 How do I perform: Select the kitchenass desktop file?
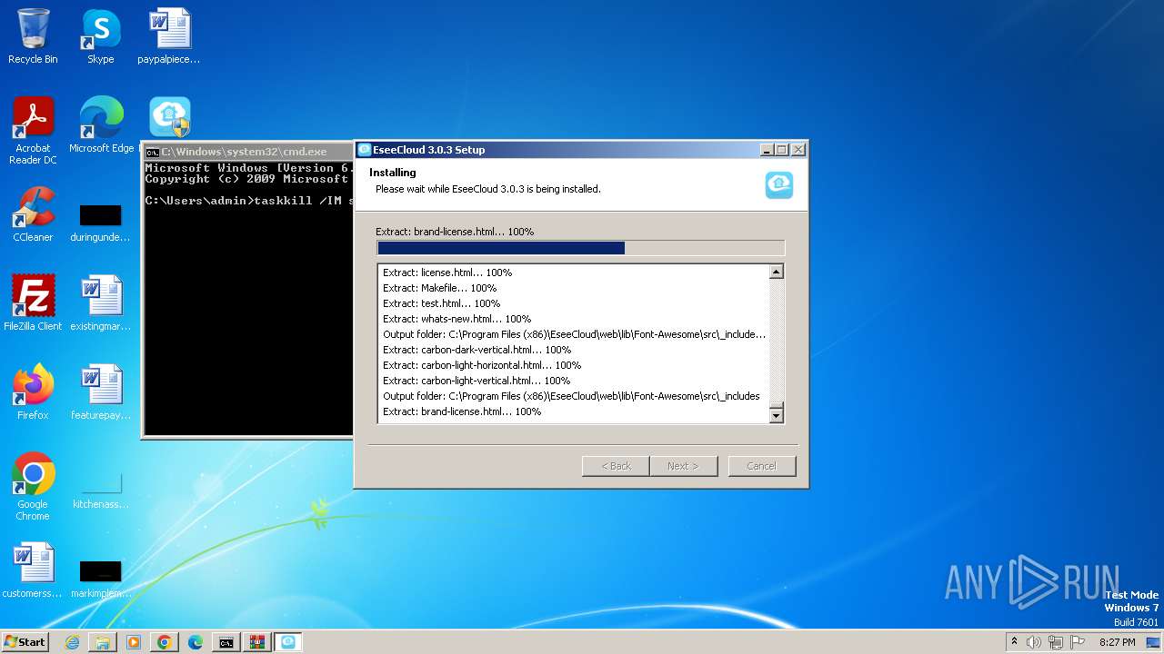[x=100, y=489]
